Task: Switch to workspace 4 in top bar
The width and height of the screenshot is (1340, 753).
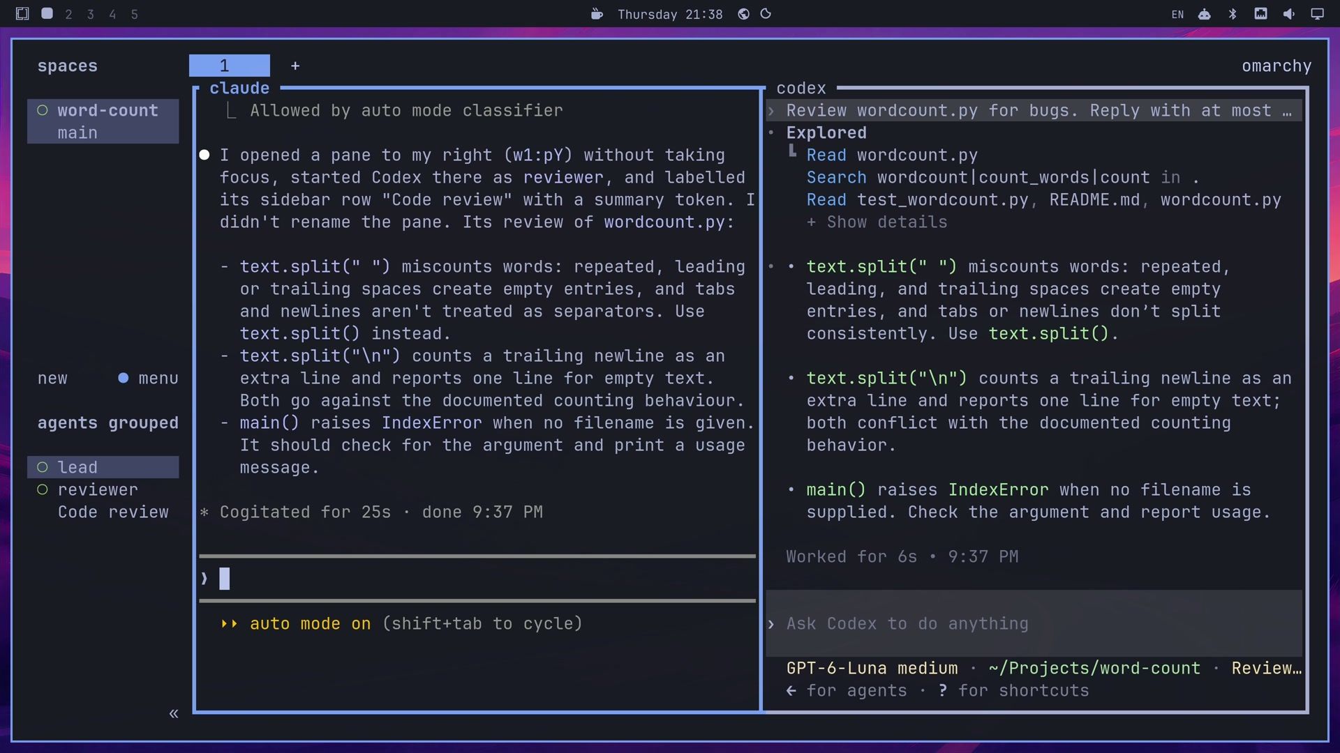Action: pyautogui.click(x=112, y=14)
